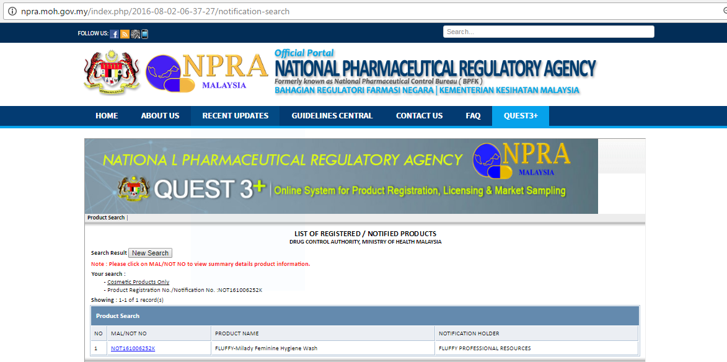Click the red Note about MAL/NOT NO
This screenshot has width=727, height=362.
click(201, 263)
